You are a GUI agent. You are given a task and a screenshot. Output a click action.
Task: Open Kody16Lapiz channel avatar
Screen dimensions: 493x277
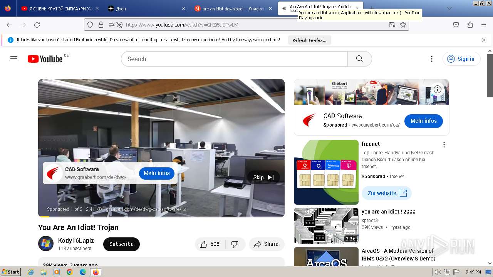46,244
